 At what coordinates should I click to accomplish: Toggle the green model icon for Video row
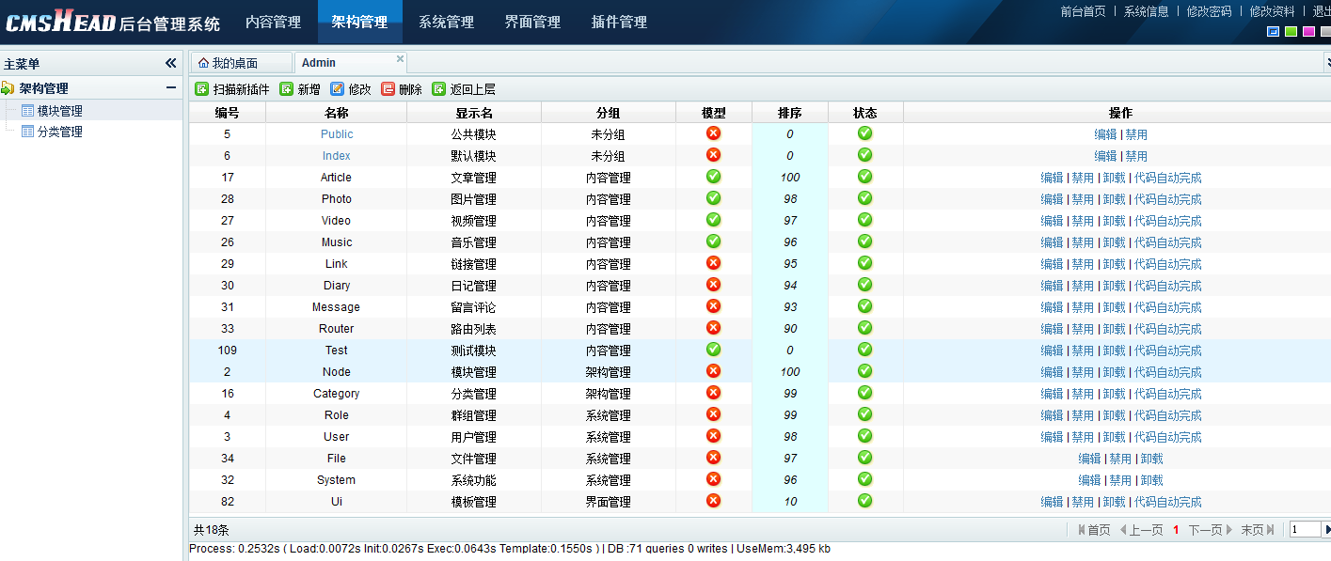point(713,220)
